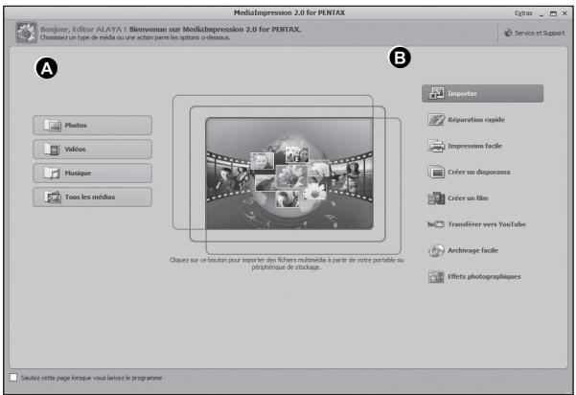Open Impression facile option
Image resolution: width=576 pixels, height=395 pixels.
[474, 146]
